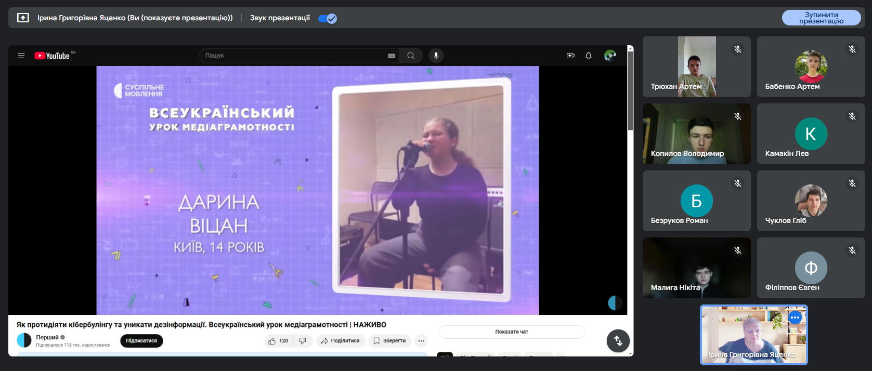Click Зупинити презентацію button
Screen dimensions: 872x371
(x=821, y=18)
